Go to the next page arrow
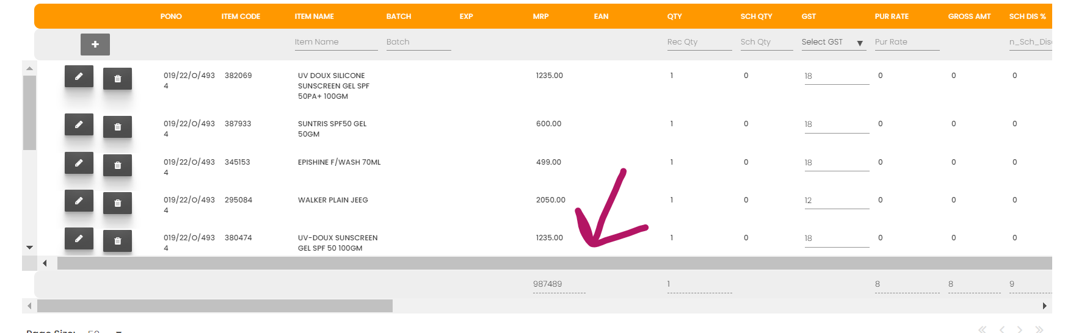This screenshot has height=333, width=1076. click(1019, 329)
